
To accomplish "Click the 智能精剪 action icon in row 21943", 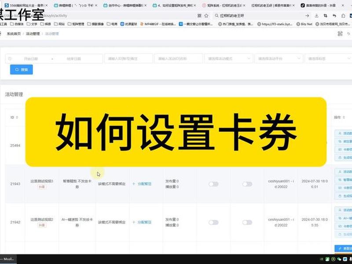I will [x=340, y=180].
